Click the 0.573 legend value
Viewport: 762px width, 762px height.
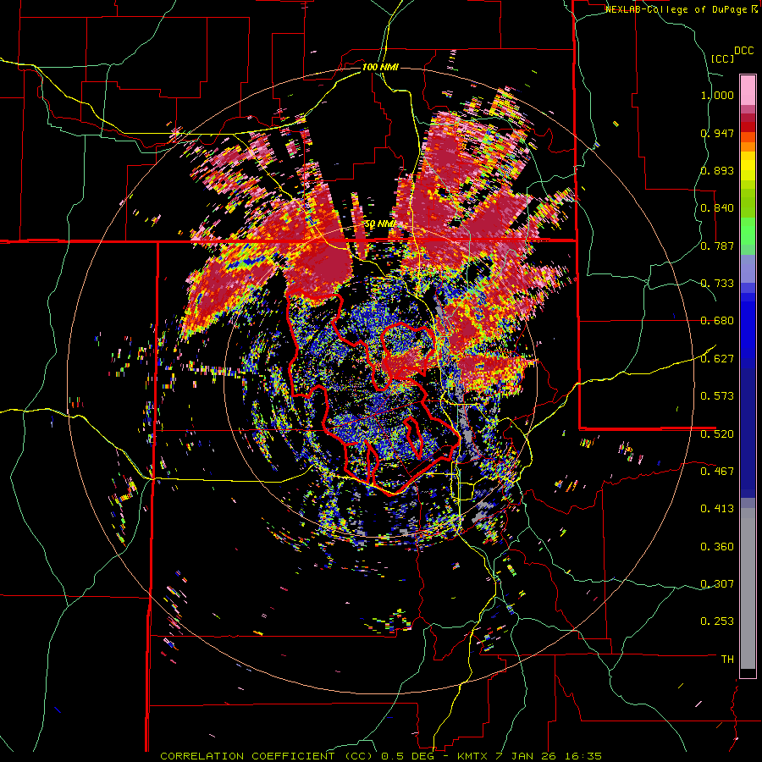tap(717, 396)
